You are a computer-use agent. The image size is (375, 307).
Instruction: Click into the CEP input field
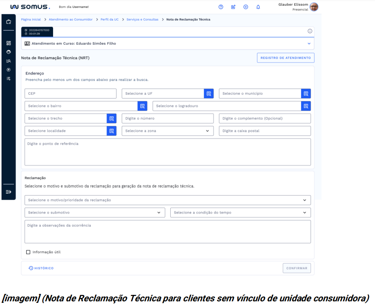(x=71, y=94)
